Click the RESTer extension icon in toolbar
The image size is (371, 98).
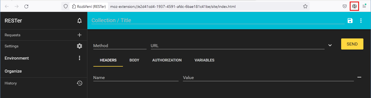[x=354, y=6]
